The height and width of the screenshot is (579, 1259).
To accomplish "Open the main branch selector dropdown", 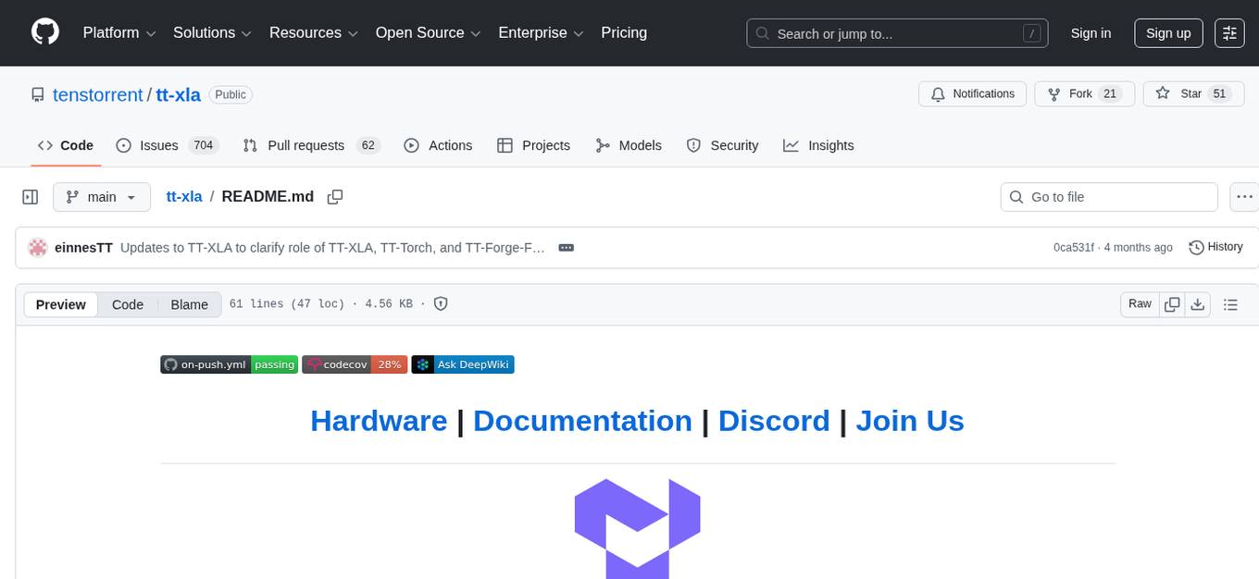I will pos(101,196).
